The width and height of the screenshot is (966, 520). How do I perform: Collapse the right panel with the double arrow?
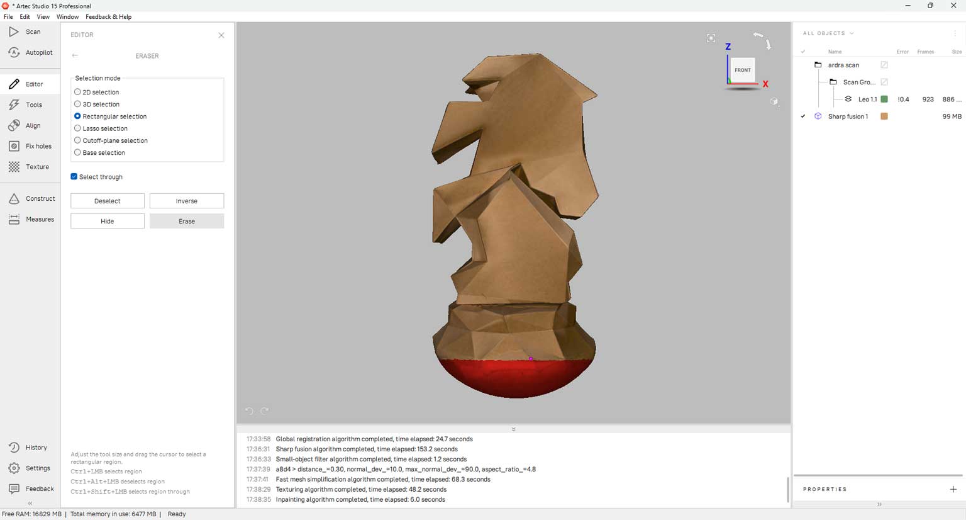(879, 504)
